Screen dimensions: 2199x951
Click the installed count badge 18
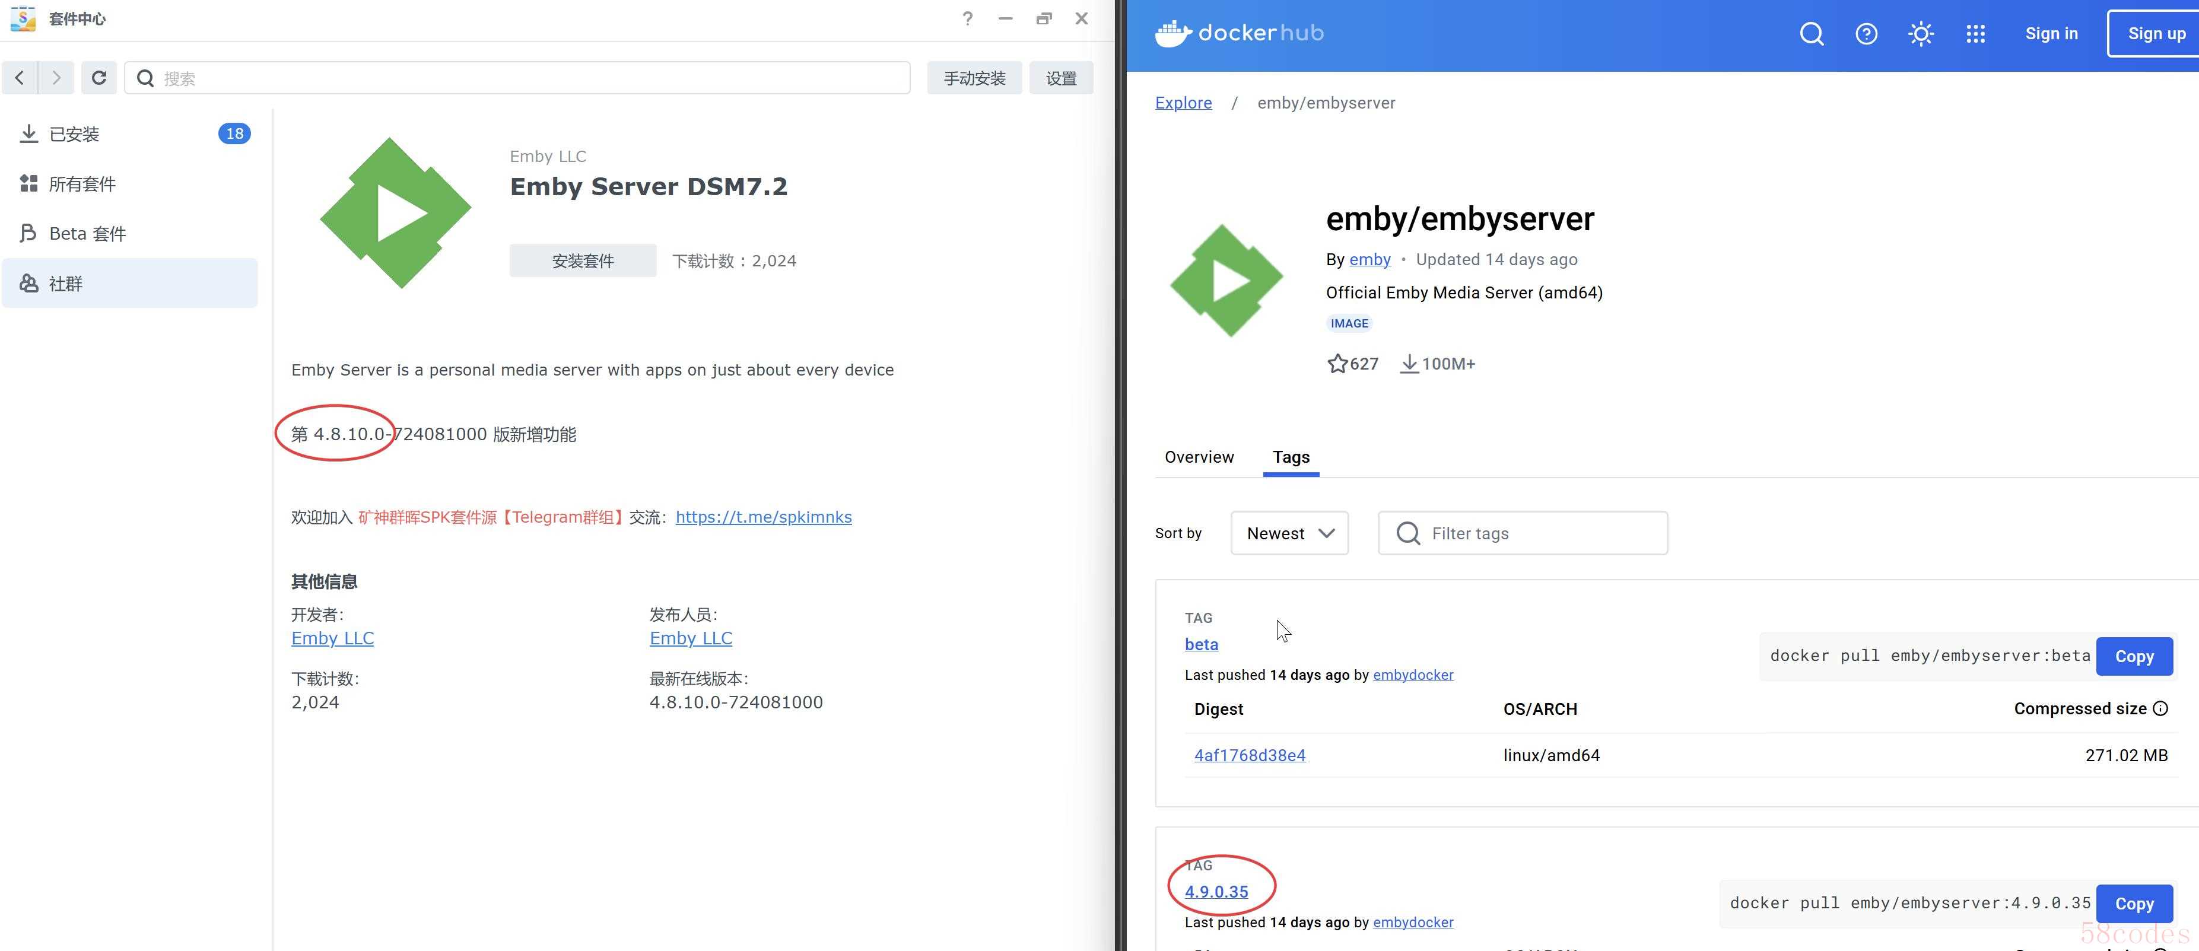234,133
